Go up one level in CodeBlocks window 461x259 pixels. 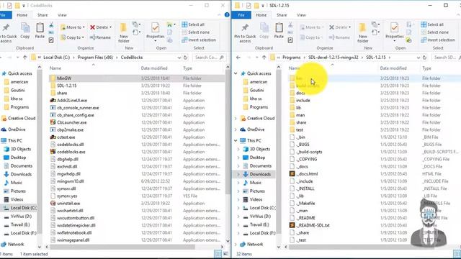coord(25,58)
